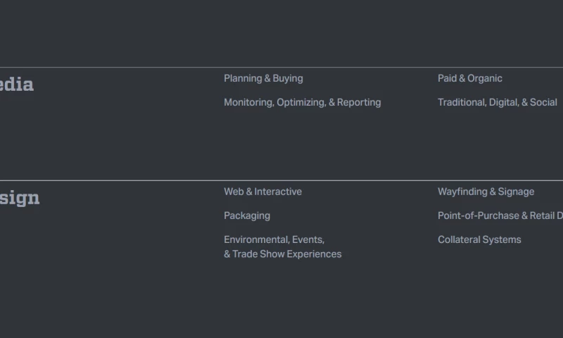This screenshot has width=563, height=338.
Task: Click the divider line above Web & Interactive
Action: coord(281,181)
